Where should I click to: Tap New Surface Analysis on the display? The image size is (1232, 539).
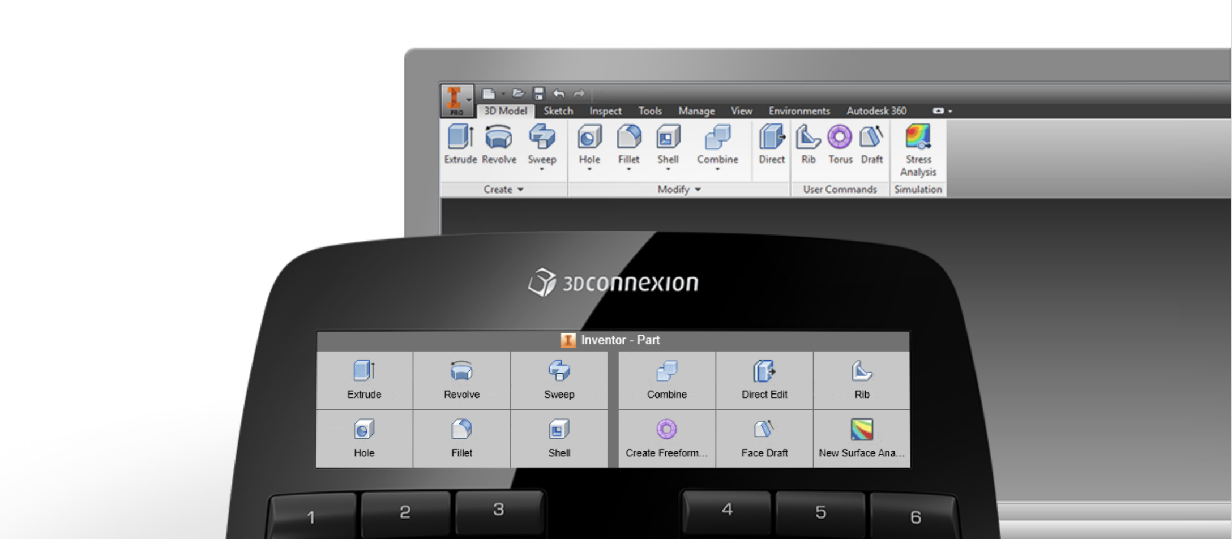point(862,439)
